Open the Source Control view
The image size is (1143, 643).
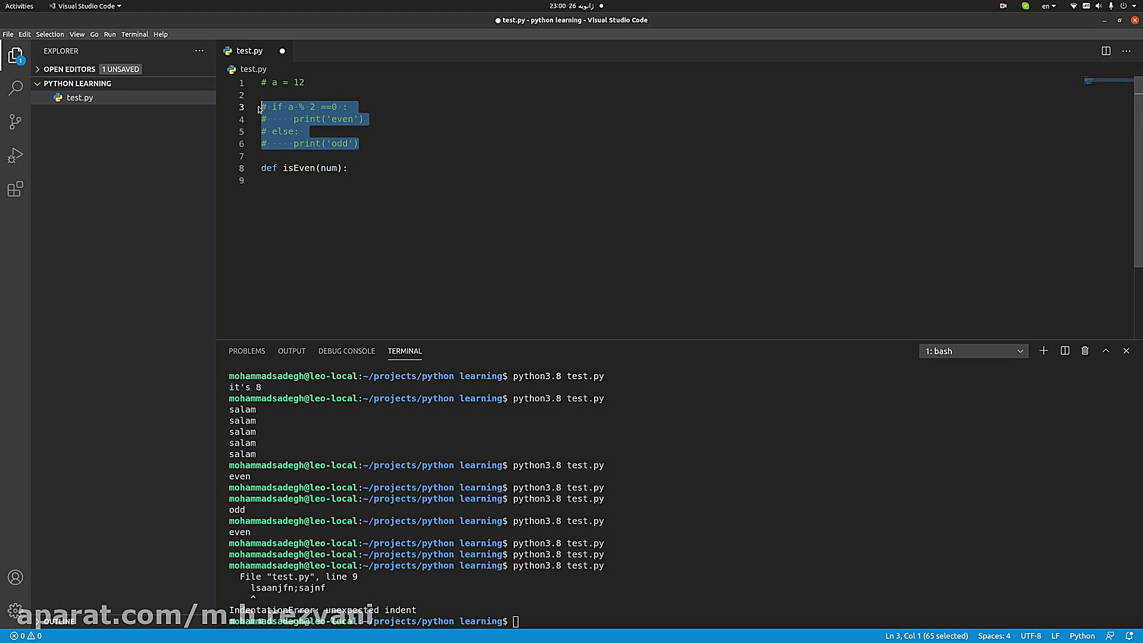pyautogui.click(x=15, y=122)
